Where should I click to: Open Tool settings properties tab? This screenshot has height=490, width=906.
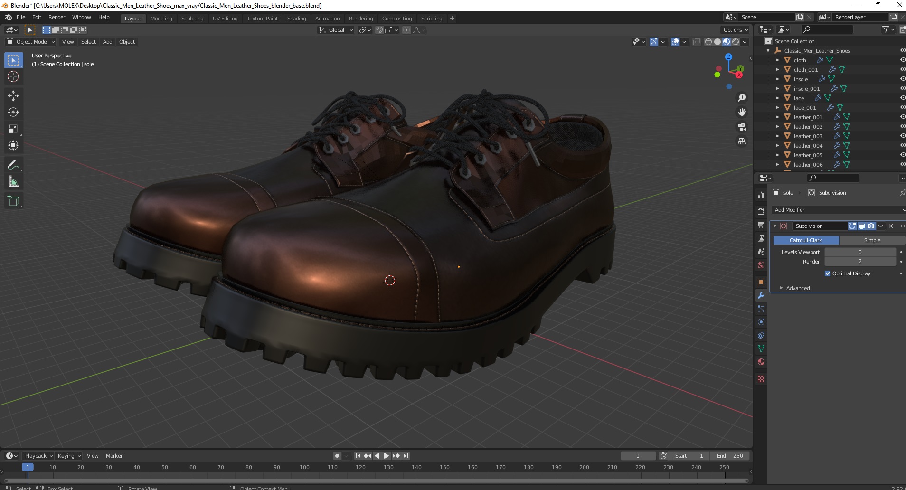761,194
